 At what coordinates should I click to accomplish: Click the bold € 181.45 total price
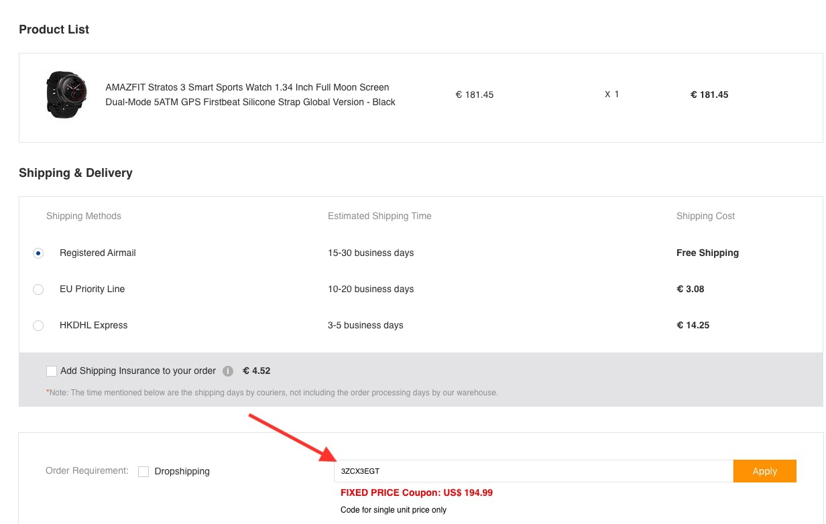(709, 94)
